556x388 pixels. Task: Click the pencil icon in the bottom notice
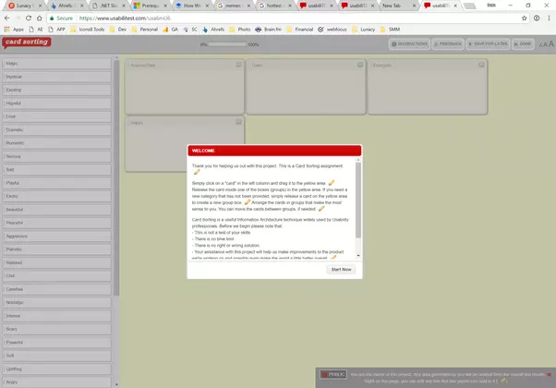pyautogui.click(x=502, y=381)
